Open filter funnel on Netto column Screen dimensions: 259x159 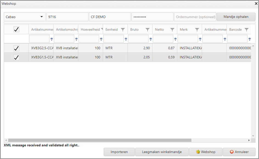tap(172, 30)
